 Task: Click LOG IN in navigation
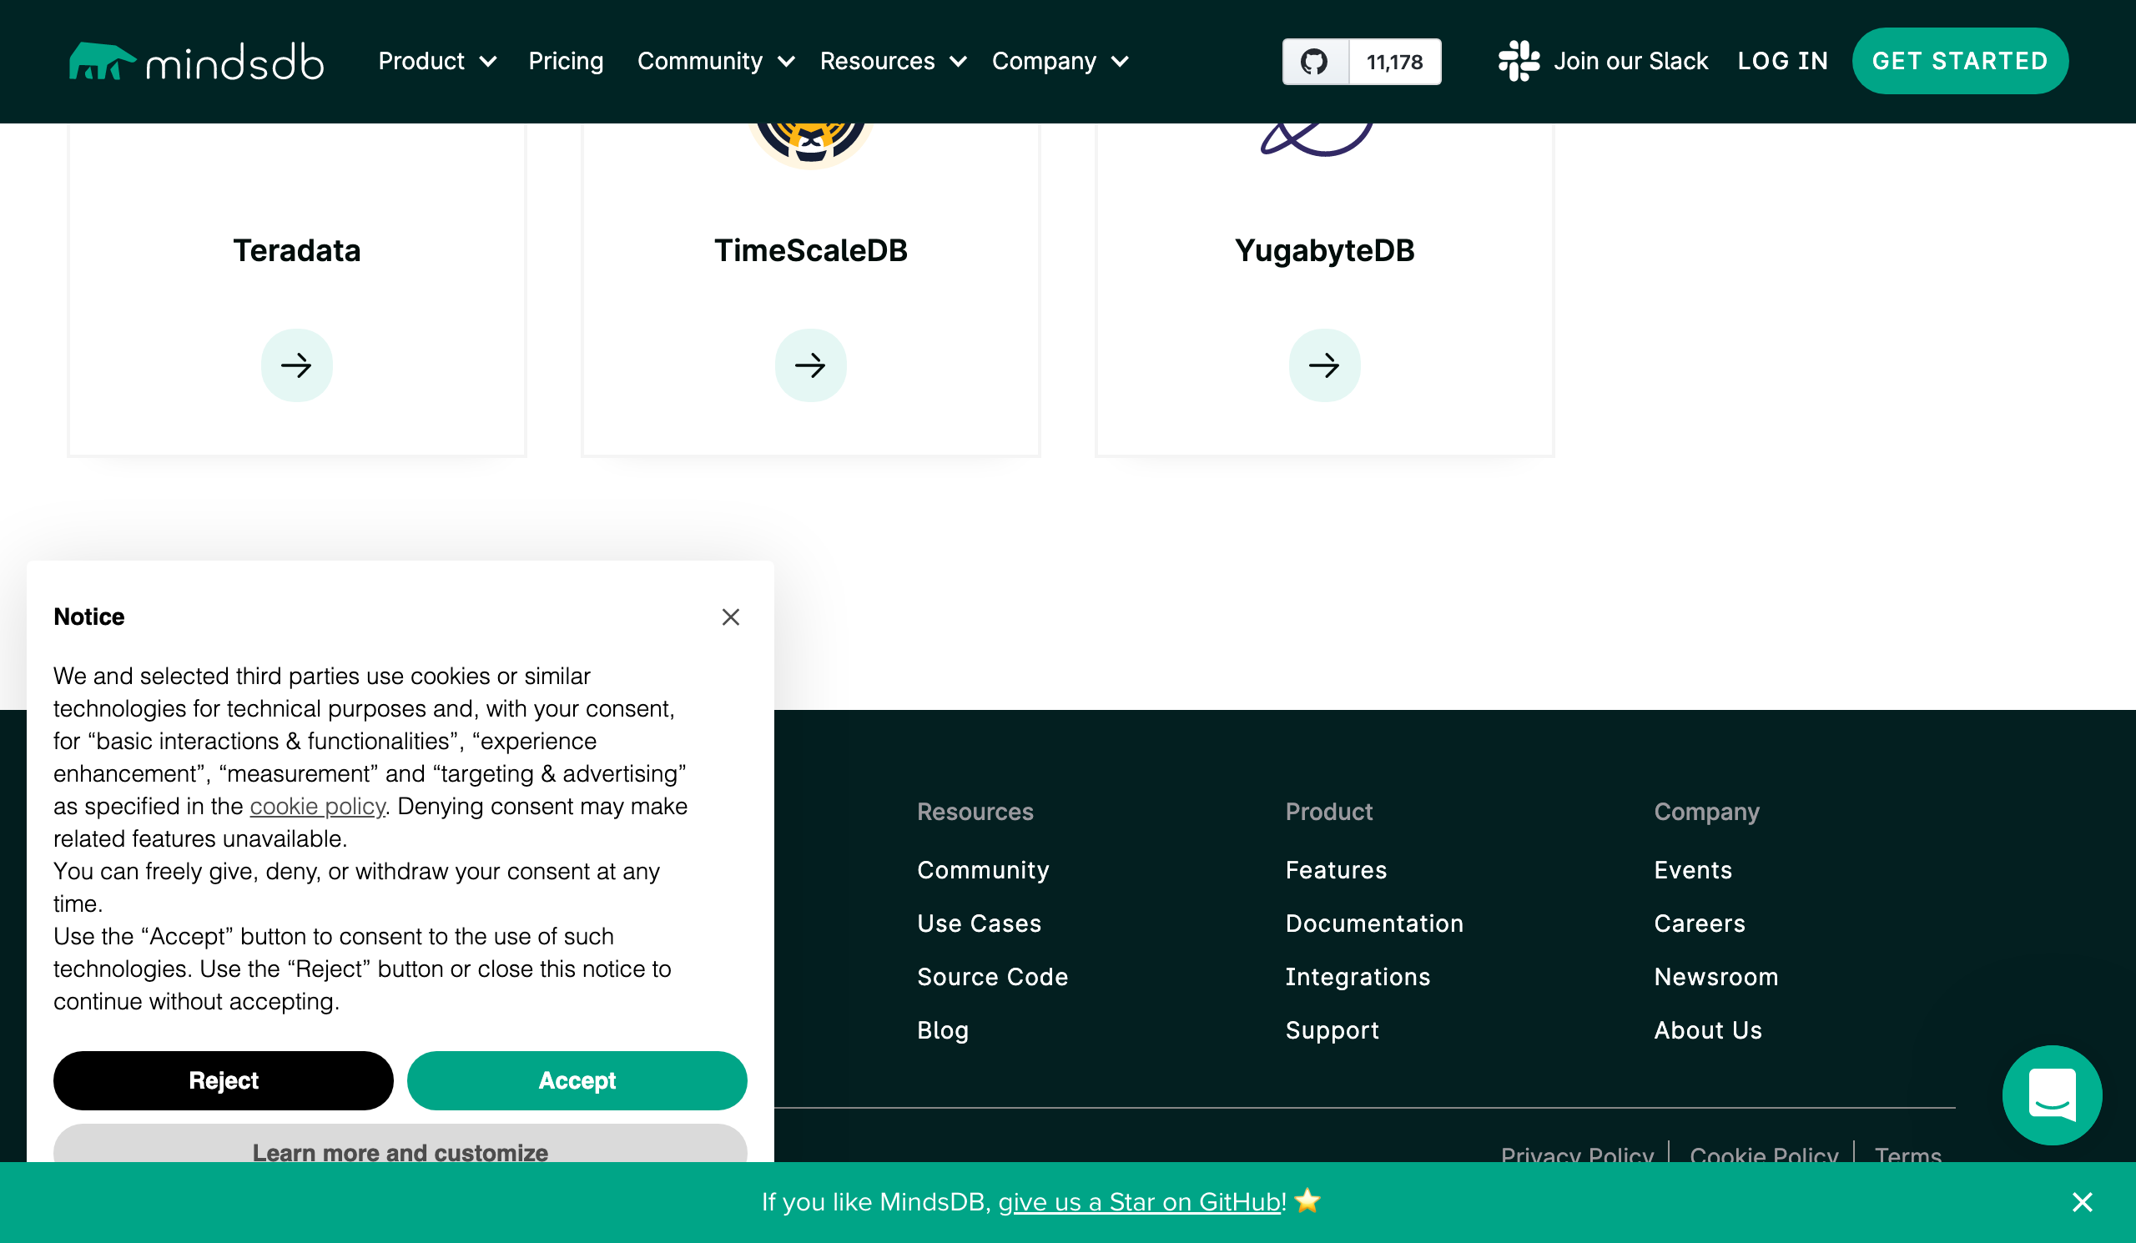point(1781,61)
